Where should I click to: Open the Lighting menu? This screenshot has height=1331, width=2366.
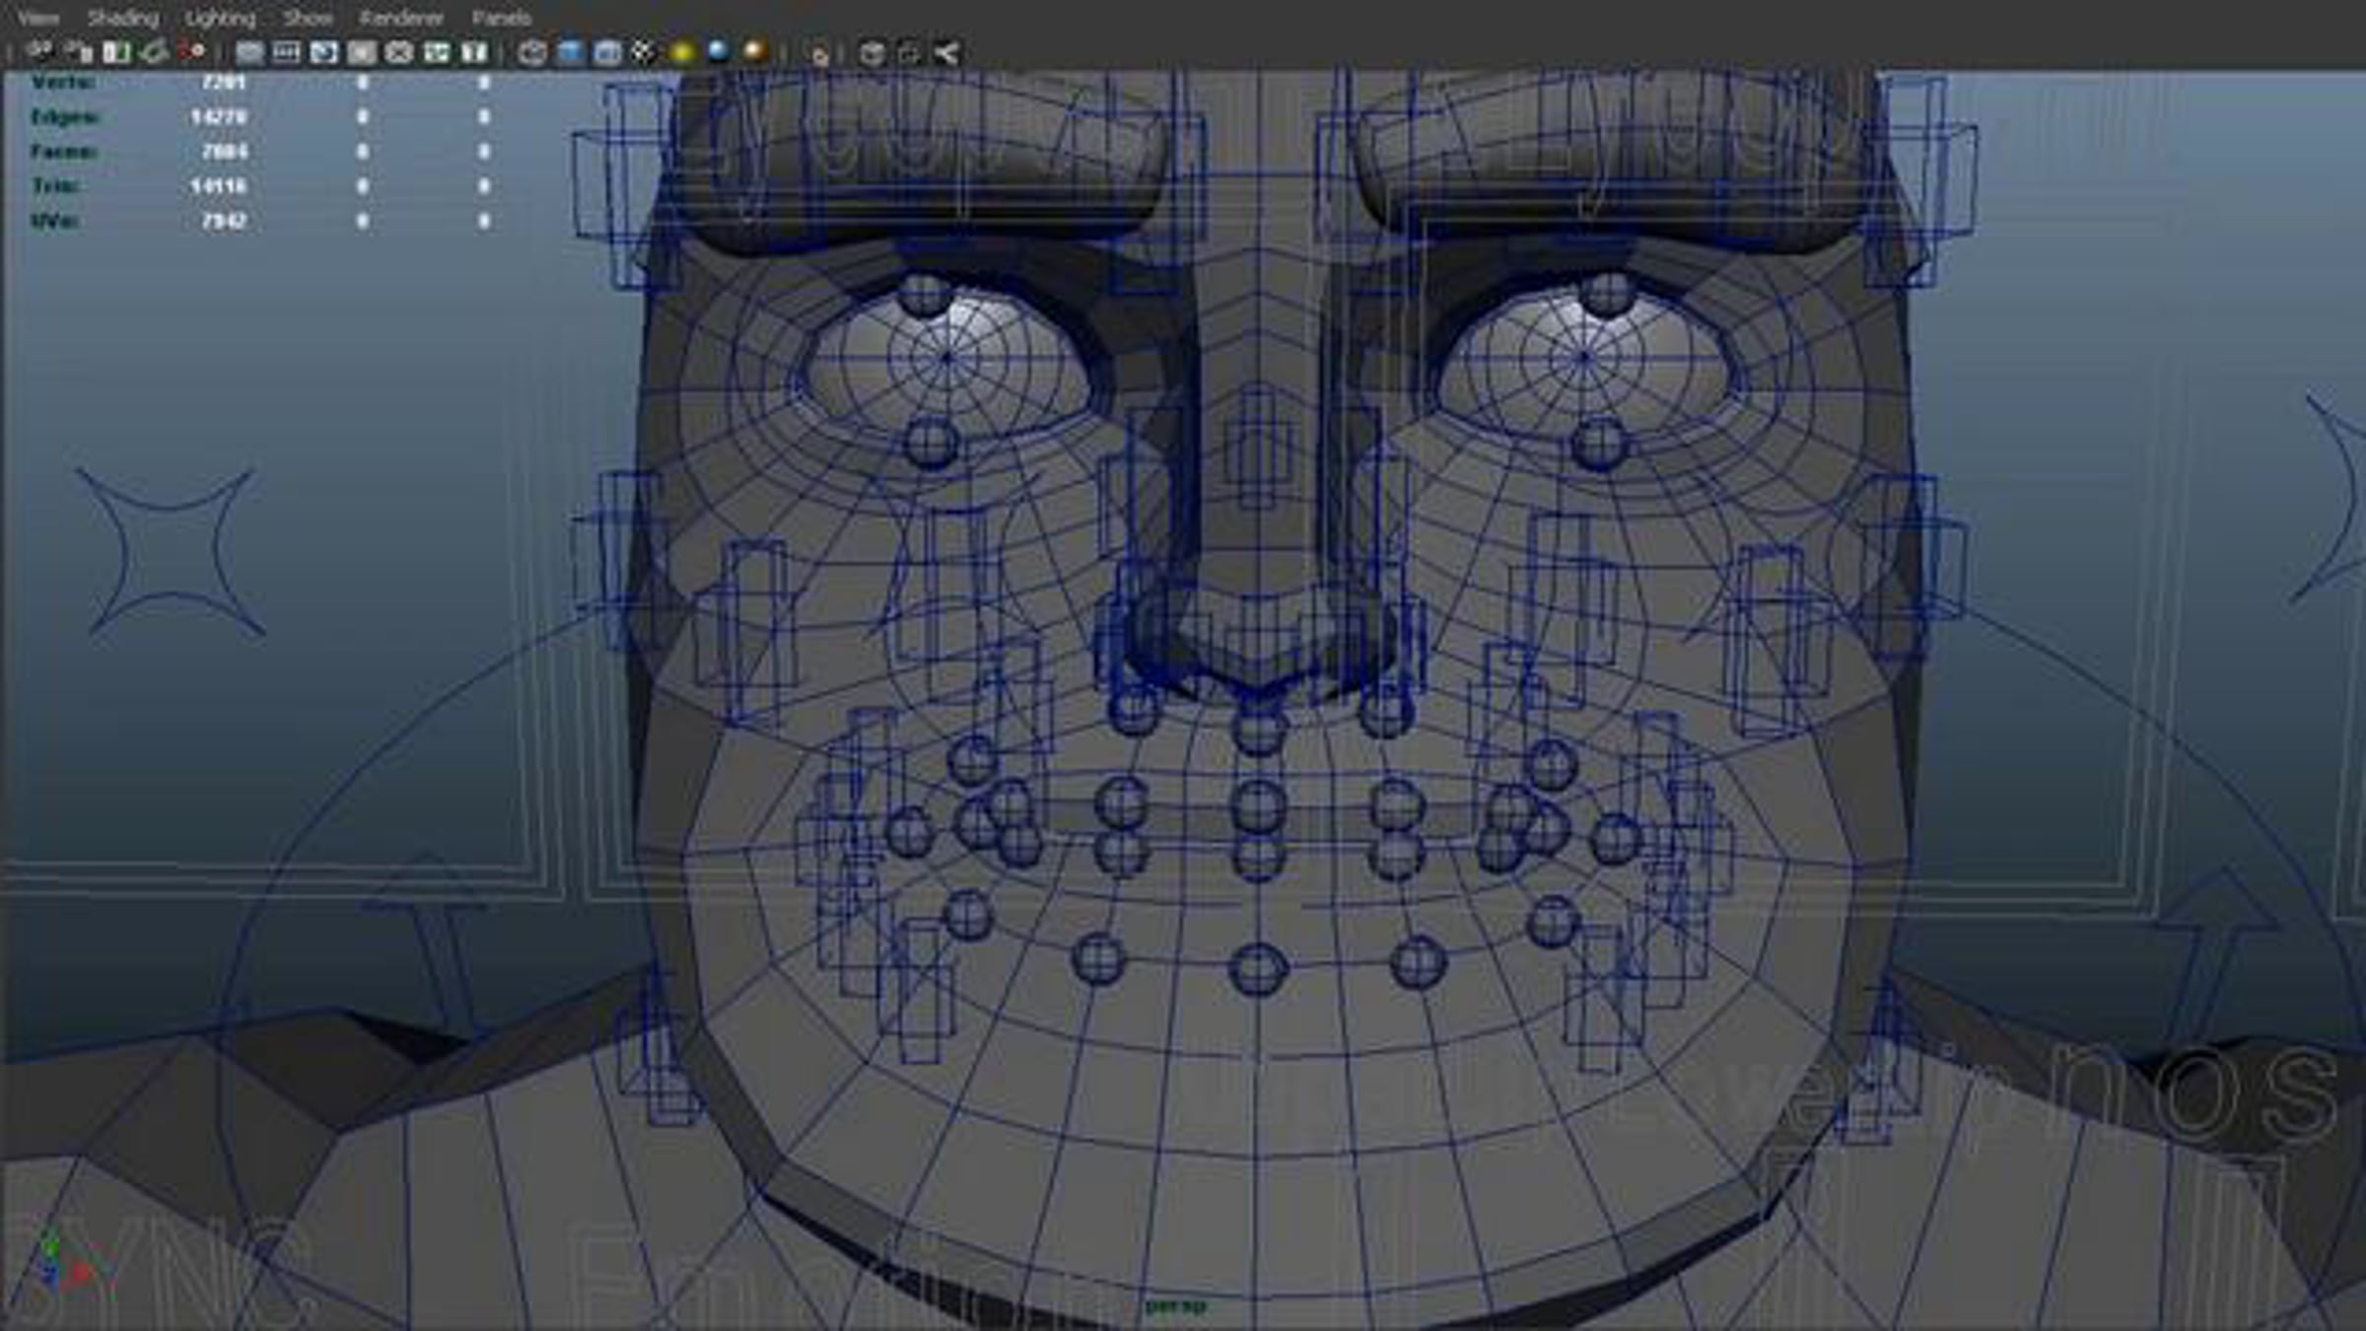220,18
